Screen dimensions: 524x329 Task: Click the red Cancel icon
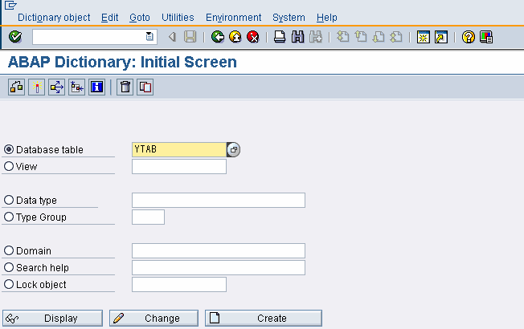[253, 37]
